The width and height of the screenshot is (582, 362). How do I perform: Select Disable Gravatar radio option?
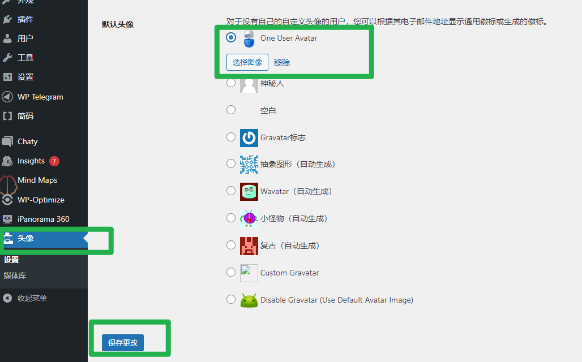(231, 299)
